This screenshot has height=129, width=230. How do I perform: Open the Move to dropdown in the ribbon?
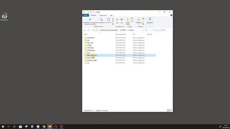118,19
